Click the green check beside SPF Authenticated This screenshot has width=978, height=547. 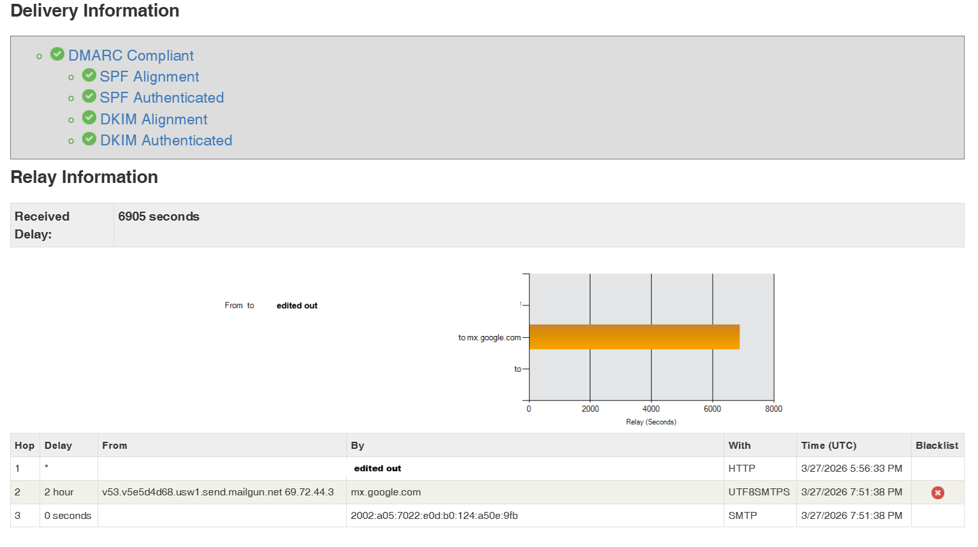(x=89, y=96)
